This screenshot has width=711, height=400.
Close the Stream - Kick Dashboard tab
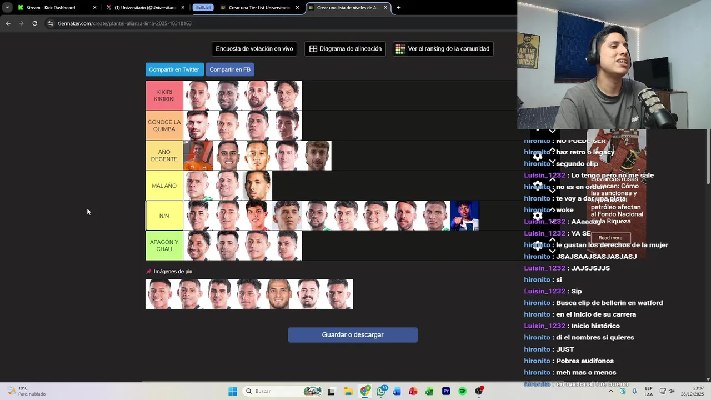pos(94,8)
